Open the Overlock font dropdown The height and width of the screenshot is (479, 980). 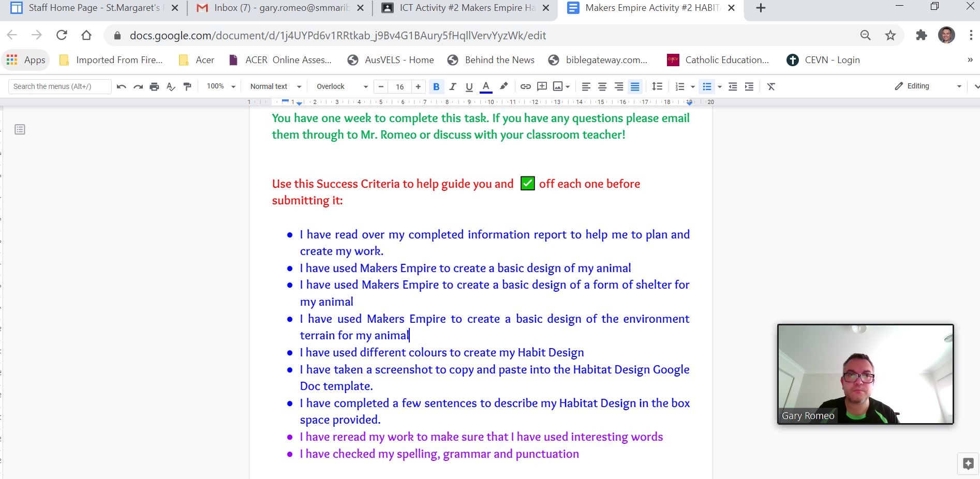[x=342, y=86]
